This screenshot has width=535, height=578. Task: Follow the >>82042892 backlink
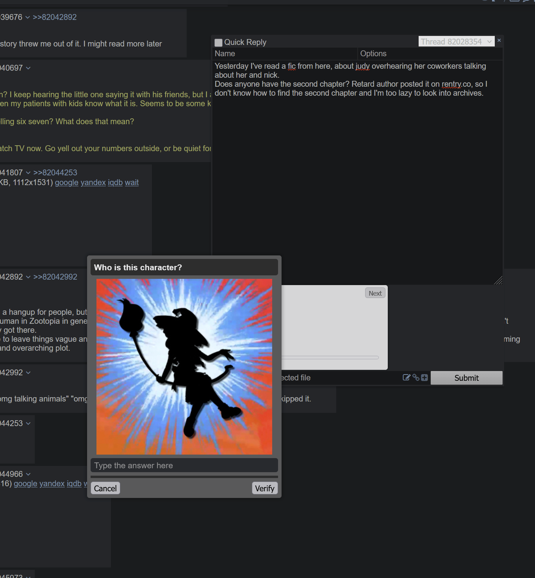click(55, 17)
